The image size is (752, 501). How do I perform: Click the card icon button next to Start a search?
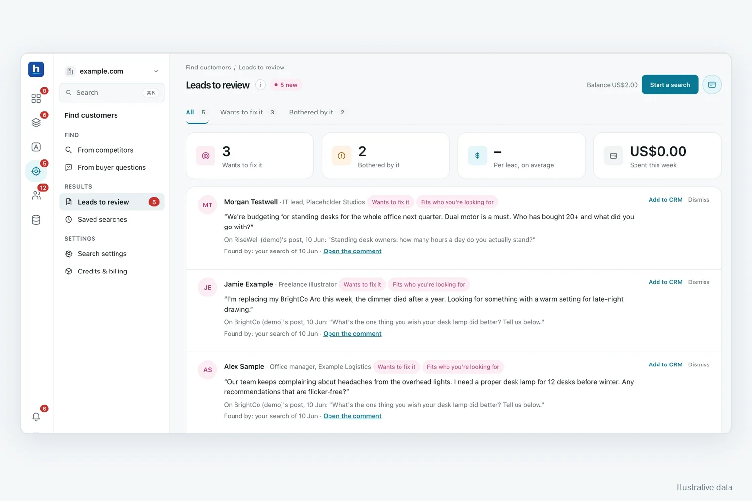coord(712,85)
